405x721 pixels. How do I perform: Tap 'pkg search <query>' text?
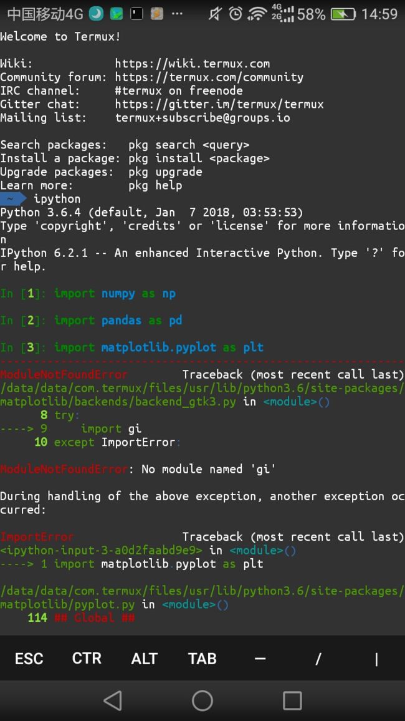[189, 145]
